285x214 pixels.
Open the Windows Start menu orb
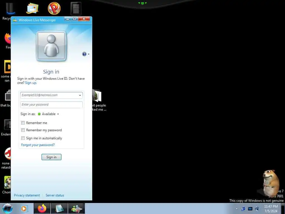coord(8,208)
